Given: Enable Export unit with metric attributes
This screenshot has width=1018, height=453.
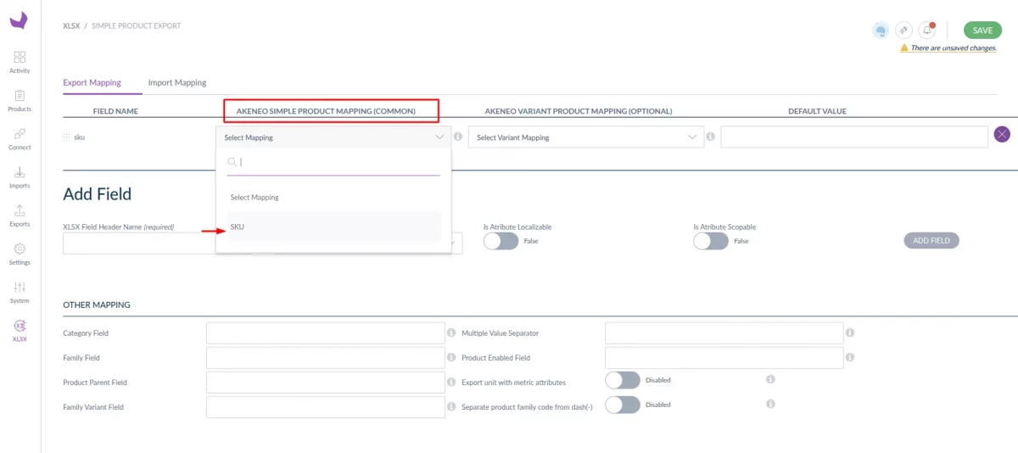Looking at the screenshot, I should coord(622,380).
